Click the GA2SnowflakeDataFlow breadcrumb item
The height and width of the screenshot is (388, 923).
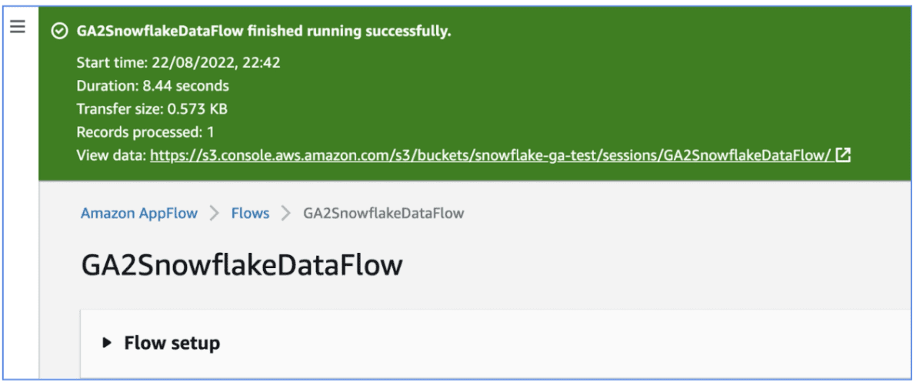click(x=383, y=214)
